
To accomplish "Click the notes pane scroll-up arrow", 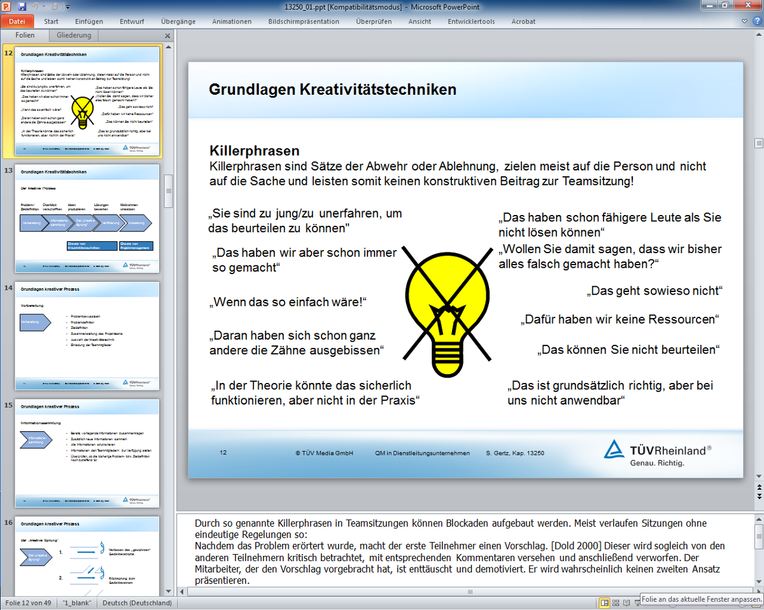I will (758, 520).
